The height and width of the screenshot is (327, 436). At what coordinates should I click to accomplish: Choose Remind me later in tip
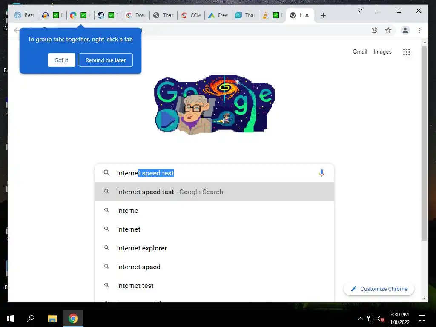[106, 60]
